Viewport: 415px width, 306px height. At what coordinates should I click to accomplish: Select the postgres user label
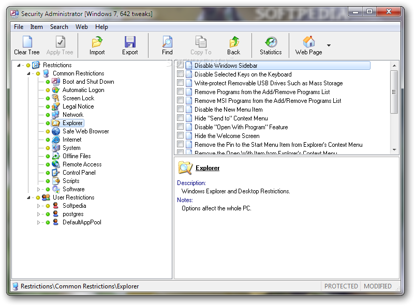[73, 214]
